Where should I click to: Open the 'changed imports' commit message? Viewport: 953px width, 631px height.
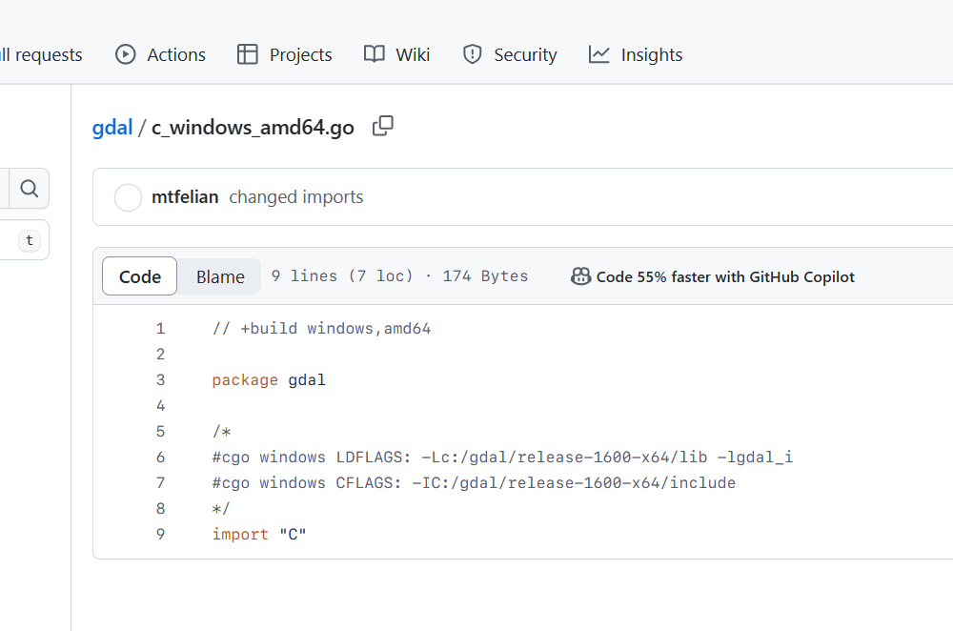pos(296,197)
